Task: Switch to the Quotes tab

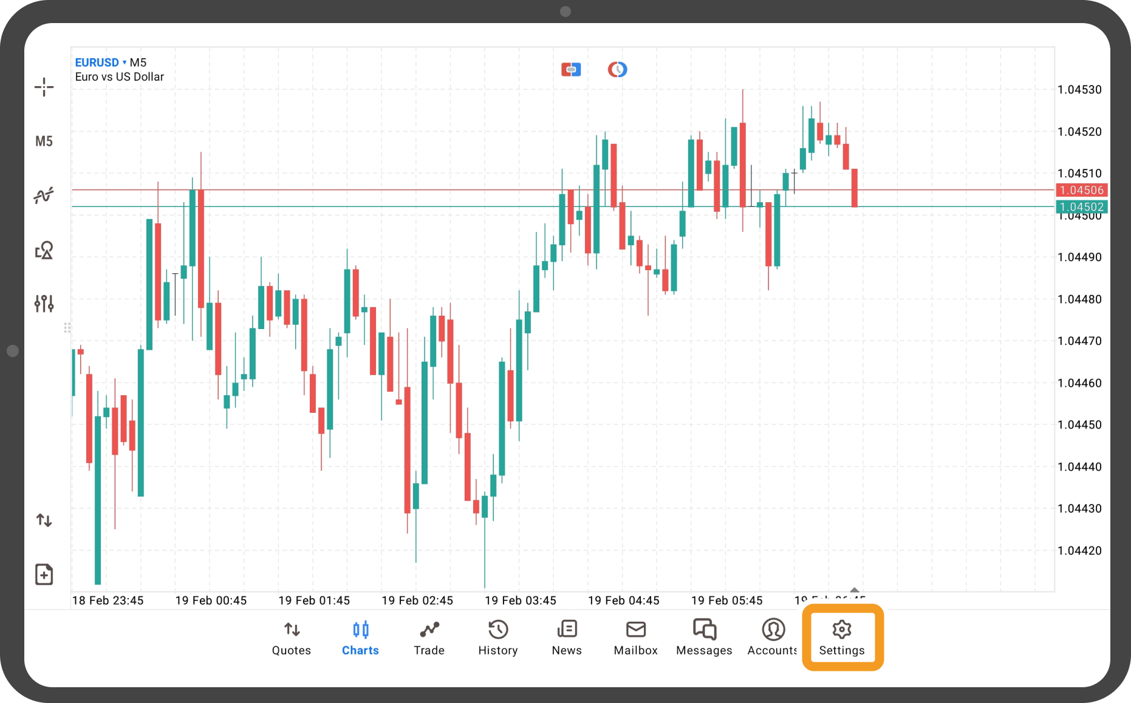Action: pyautogui.click(x=292, y=637)
